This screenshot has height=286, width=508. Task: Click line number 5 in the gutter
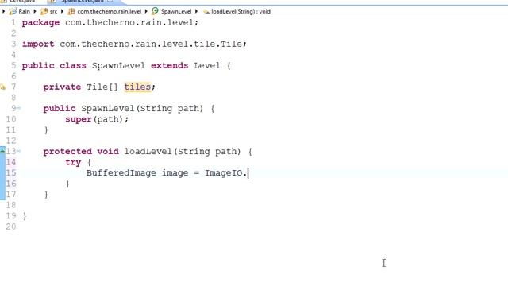tap(13, 65)
